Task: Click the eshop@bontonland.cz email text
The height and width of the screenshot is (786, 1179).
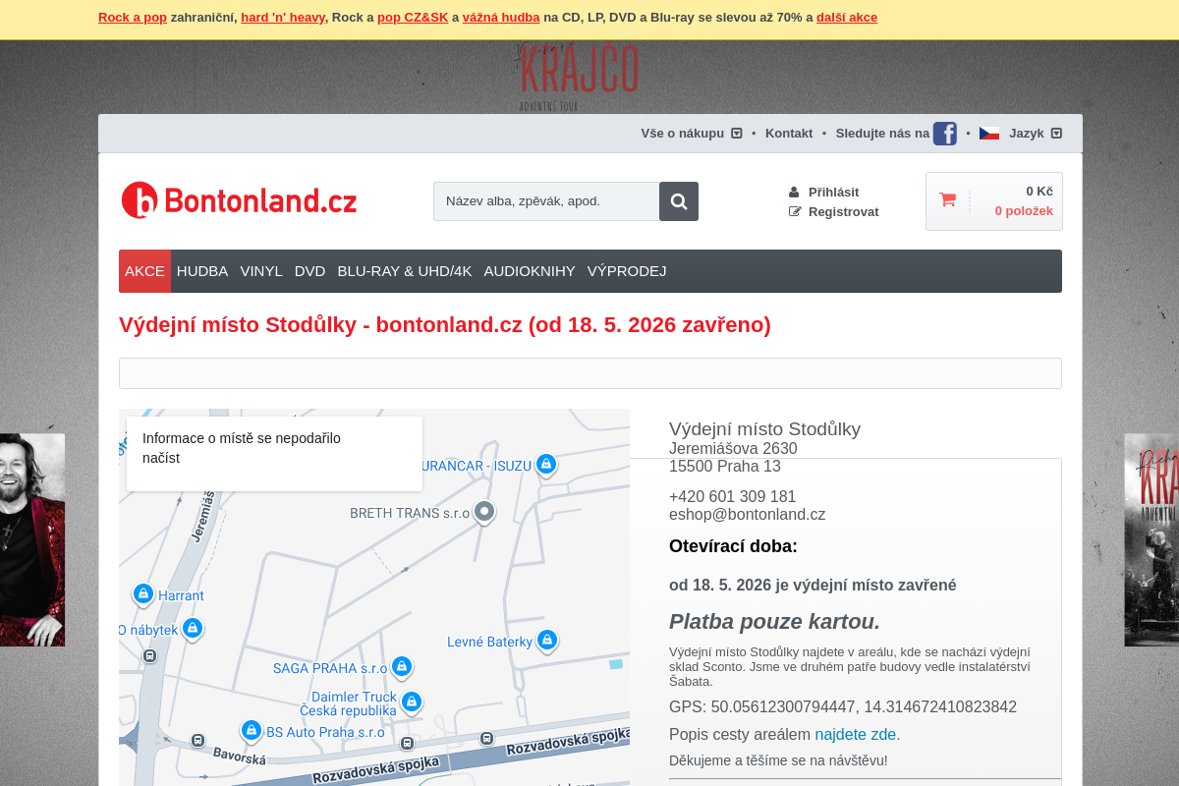Action: pos(747,515)
